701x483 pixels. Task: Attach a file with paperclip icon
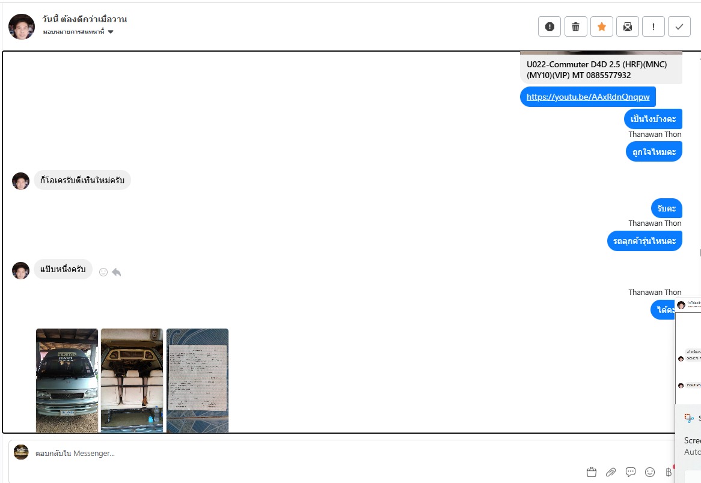[611, 472]
